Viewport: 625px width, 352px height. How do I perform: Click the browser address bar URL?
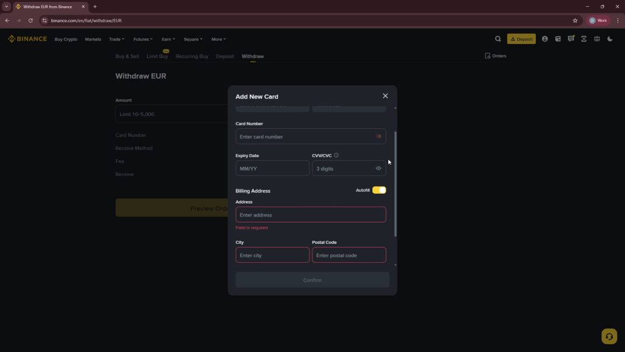86,20
